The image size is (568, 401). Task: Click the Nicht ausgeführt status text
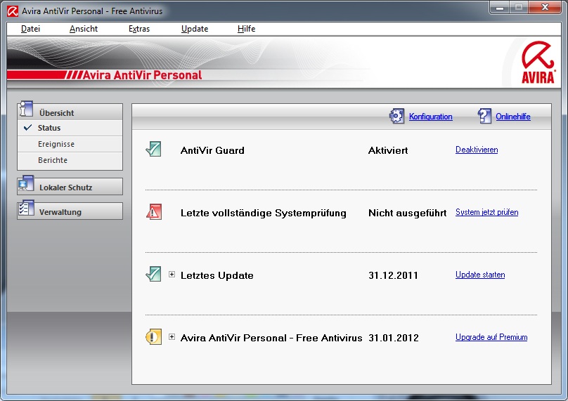(x=407, y=213)
